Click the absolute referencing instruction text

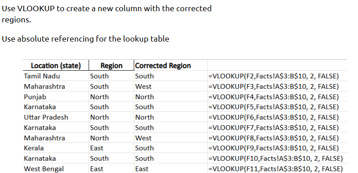[x=86, y=39]
